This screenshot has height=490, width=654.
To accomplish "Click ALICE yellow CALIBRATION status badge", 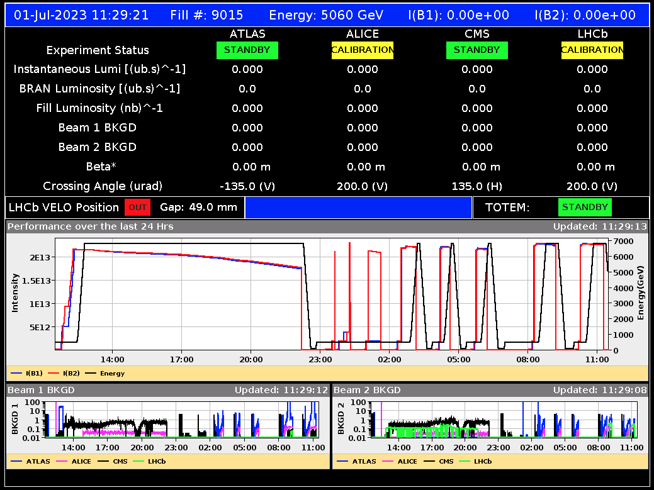I will [x=363, y=50].
